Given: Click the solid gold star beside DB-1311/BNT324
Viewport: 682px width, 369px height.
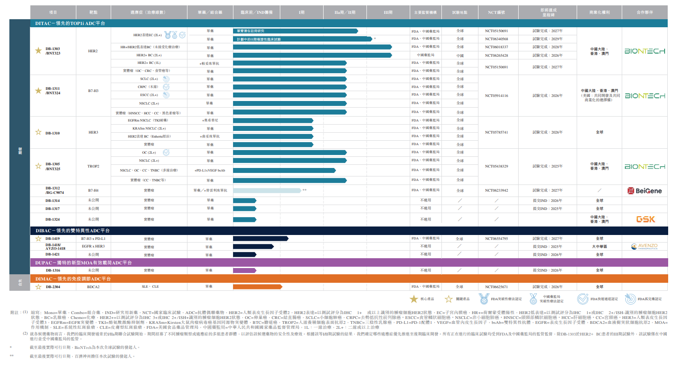Looking at the screenshot, I should pyautogui.click(x=38, y=91).
